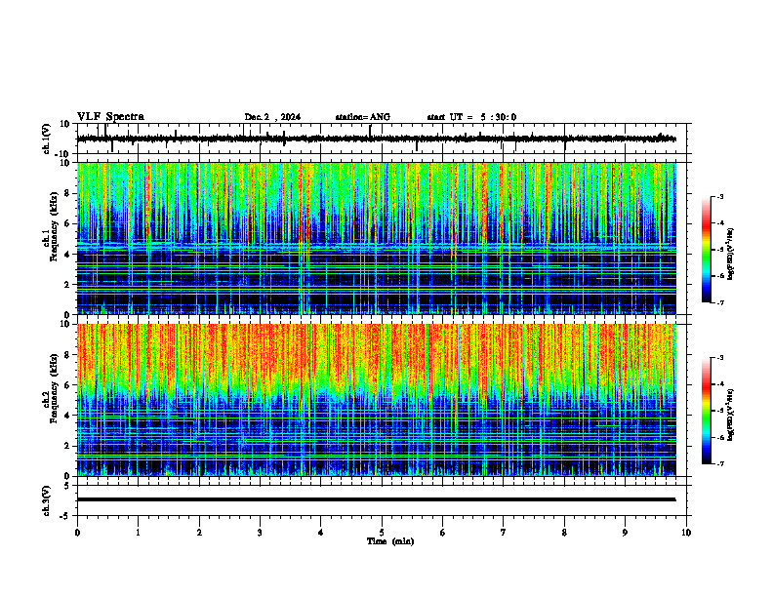773x597 pixels.
Task: Click the "9" tick on the time axis
Action: coord(625,533)
